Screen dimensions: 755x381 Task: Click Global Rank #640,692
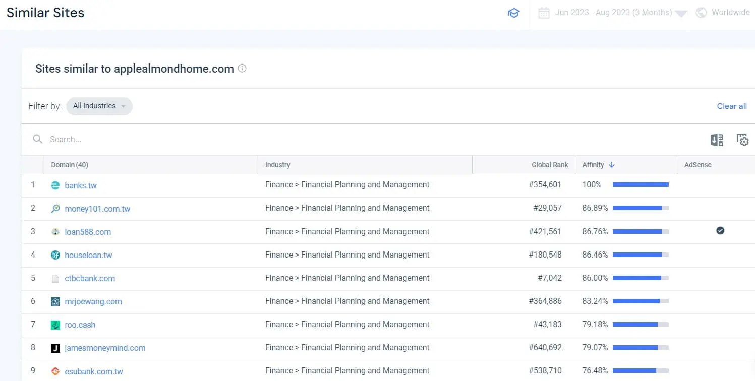click(x=545, y=347)
